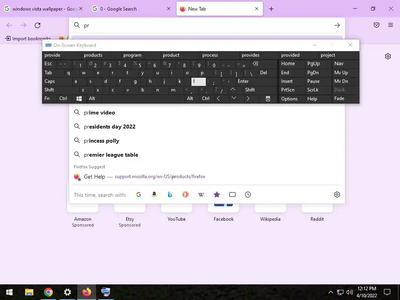Switch to 0 - Google Search tab
400x300 pixels.
(x=131, y=9)
